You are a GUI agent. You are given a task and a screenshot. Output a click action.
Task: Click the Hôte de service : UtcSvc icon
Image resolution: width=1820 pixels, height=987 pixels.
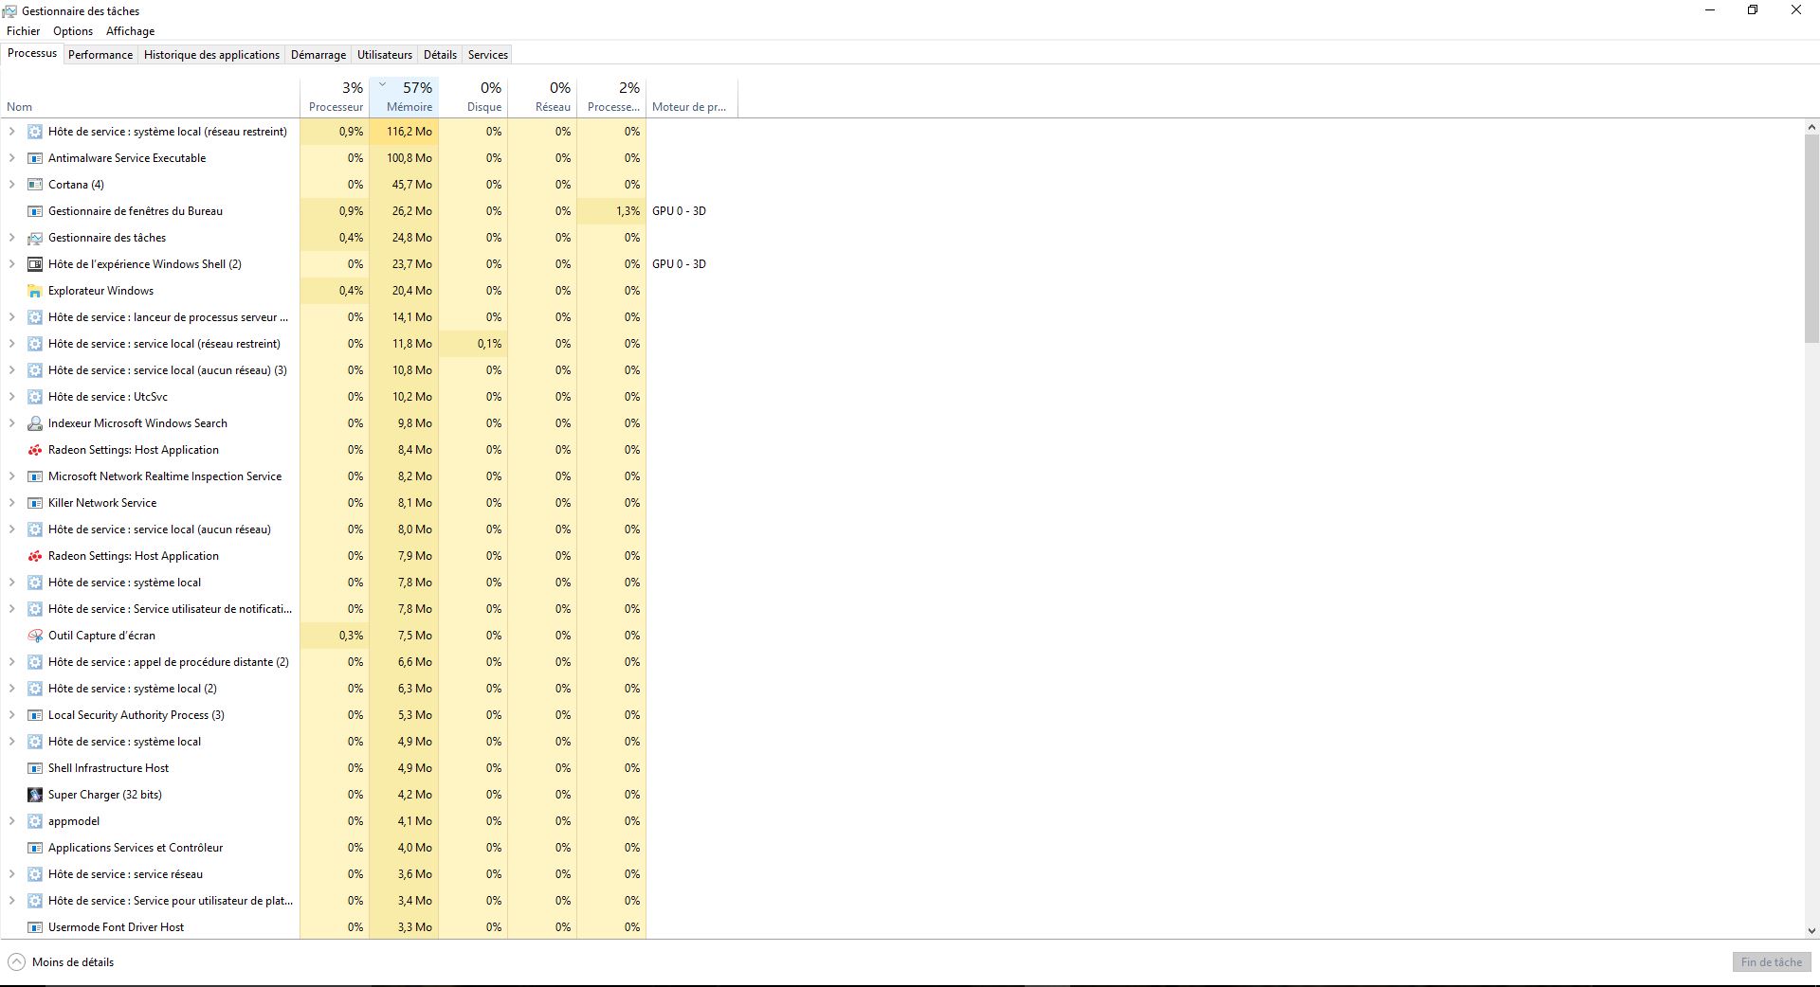point(35,397)
